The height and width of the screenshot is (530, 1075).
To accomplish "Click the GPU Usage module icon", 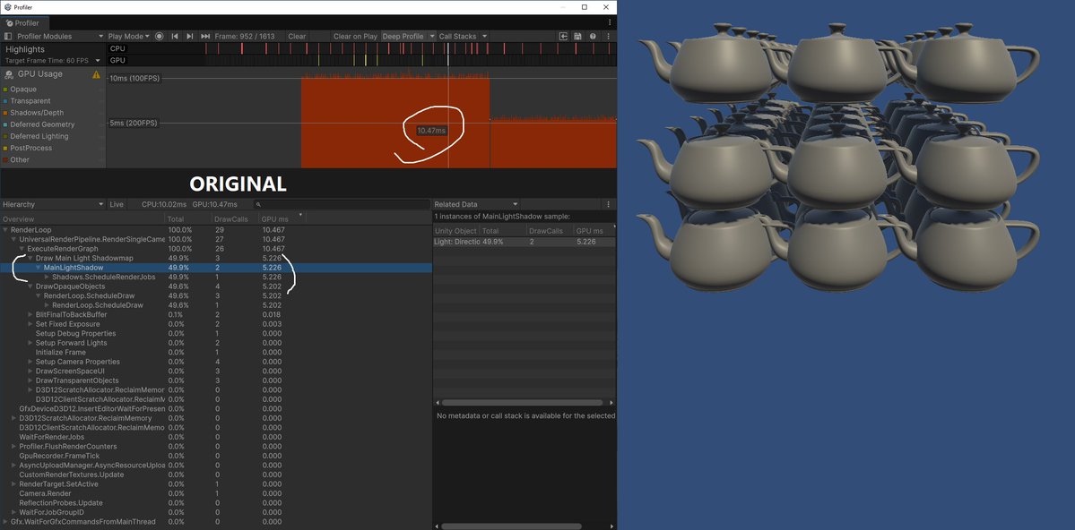I will pos(10,74).
